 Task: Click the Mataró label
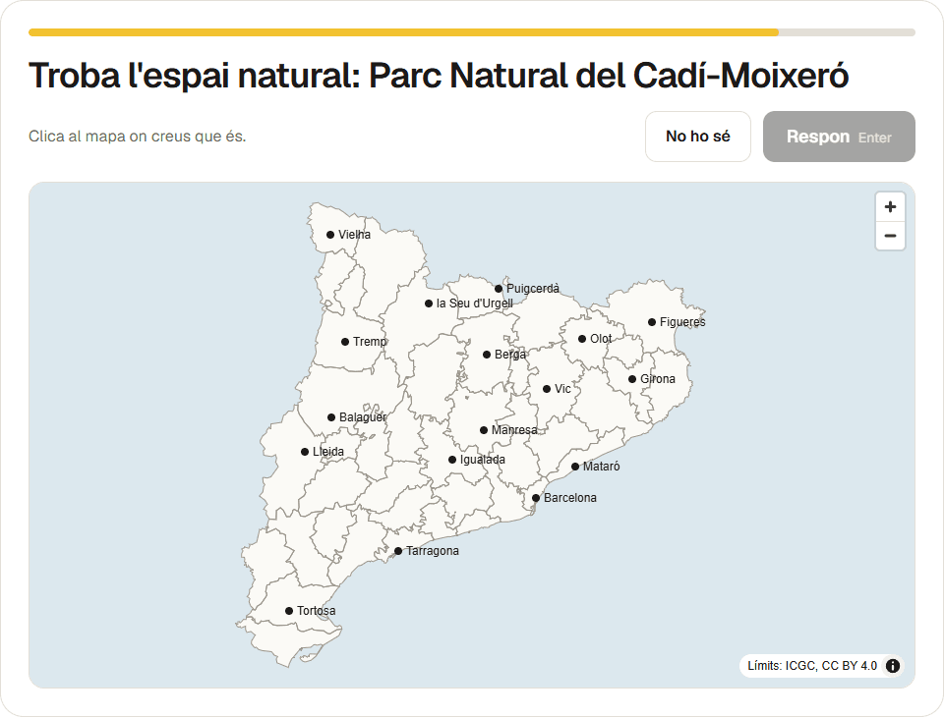click(601, 467)
